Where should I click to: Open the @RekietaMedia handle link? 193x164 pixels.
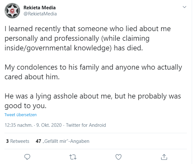40,14
